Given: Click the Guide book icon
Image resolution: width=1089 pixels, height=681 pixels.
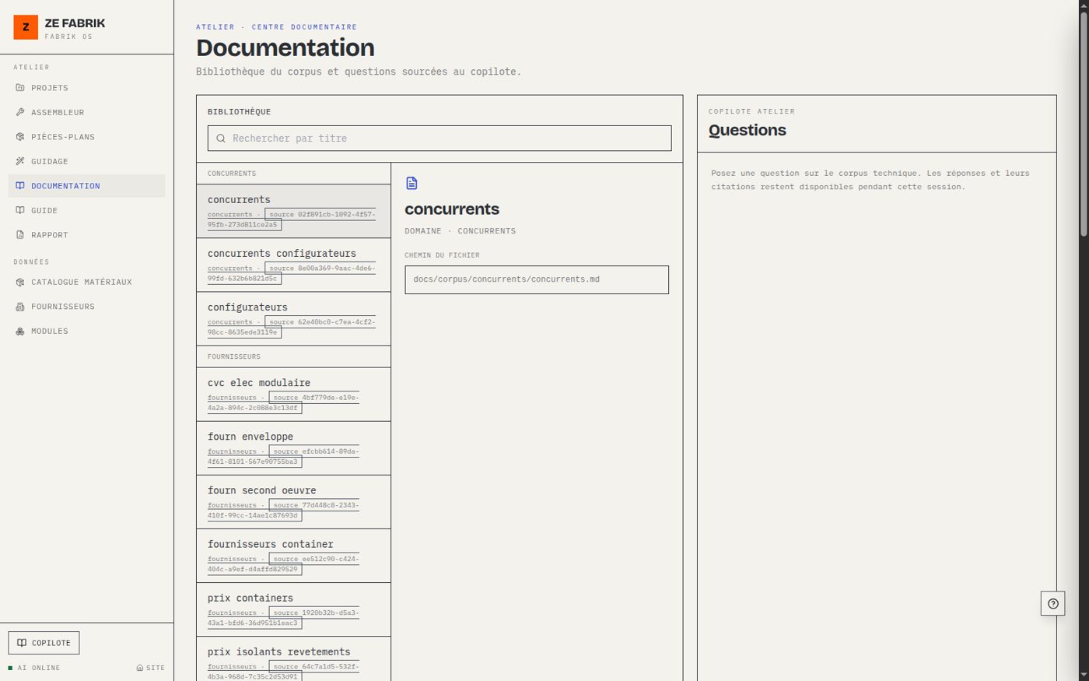Looking at the screenshot, I should click(20, 210).
